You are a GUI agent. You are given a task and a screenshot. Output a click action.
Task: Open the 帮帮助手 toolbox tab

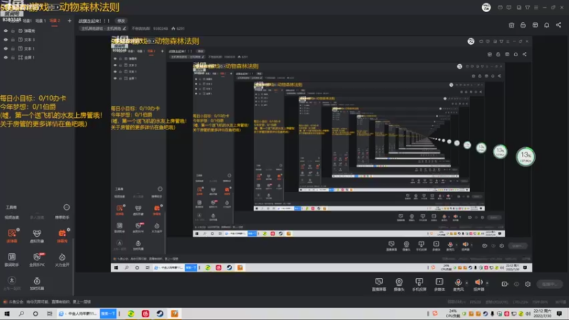point(62,218)
